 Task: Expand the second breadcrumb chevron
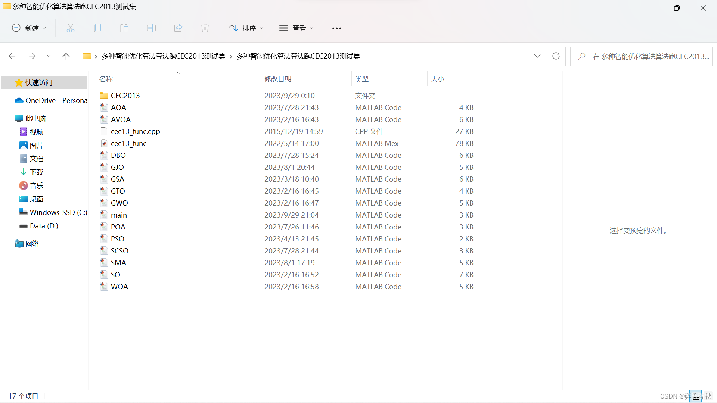(x=231, y=56)
